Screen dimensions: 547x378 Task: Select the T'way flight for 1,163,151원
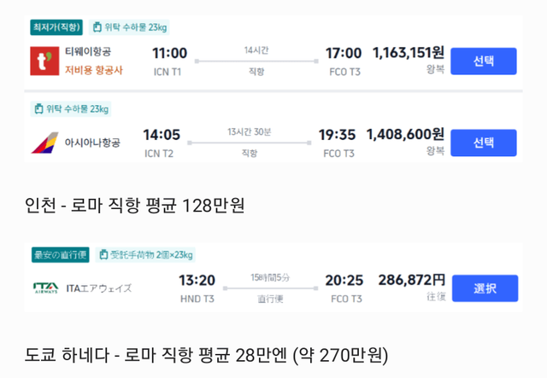tap(483, 61)
